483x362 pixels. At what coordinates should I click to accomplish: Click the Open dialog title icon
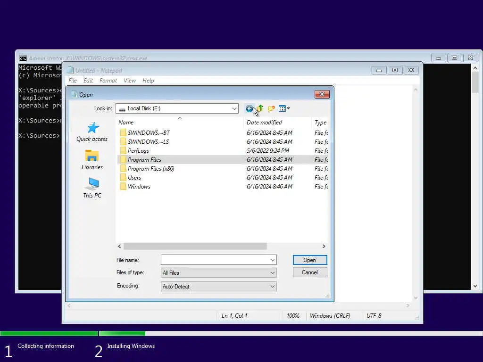[x=74, y=94]
